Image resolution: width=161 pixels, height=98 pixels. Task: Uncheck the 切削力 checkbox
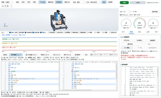point(41,32)
